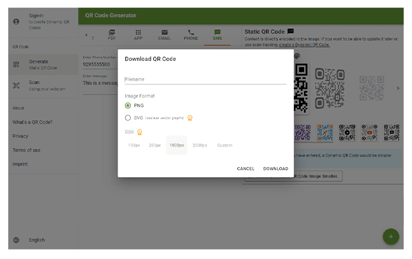The width and height of the screenshot is (412, 259).
Task: Click the green plus floating button
Action: [x=390, y=237]
